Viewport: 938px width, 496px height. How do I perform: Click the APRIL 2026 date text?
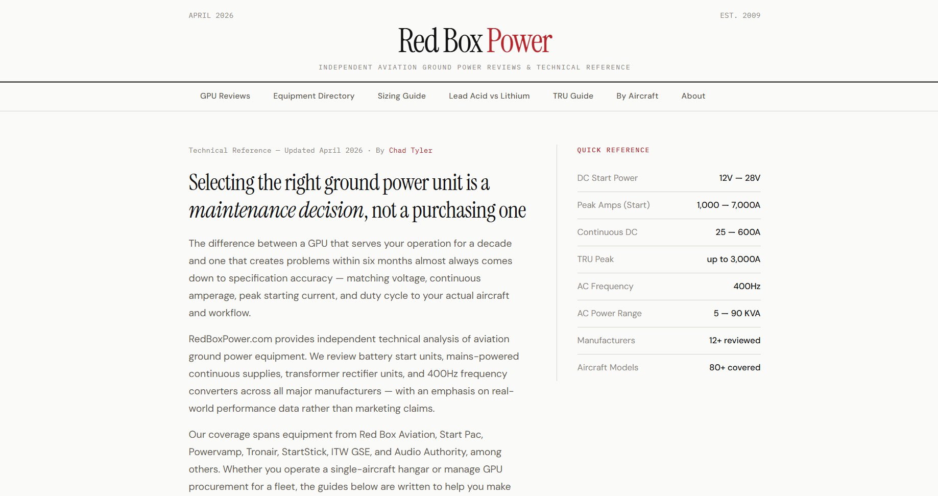point(211,15)
